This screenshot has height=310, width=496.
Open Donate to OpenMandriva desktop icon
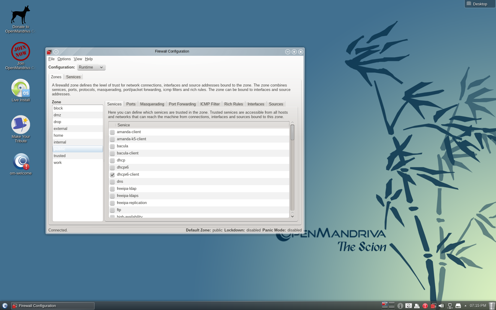[x=21, y=19]
